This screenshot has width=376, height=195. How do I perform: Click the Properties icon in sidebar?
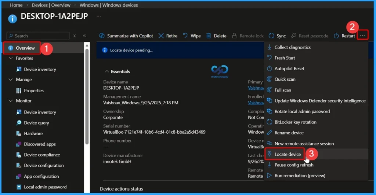(x=19, y=90)
